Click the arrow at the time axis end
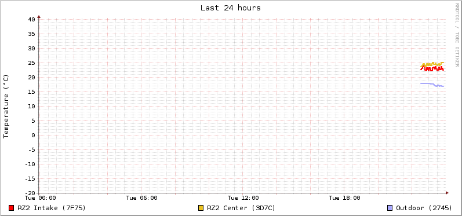 point(447,193)
